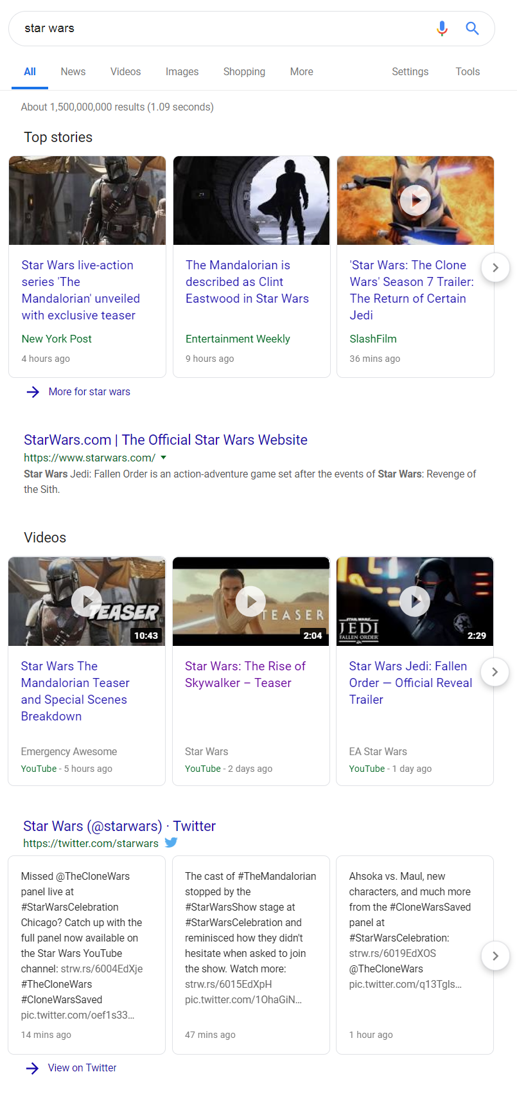The width and height of the screenshot is (517, 1099).
Task: Expand the More search options menu
Action: pyautogui.click(x=302, y=72)
